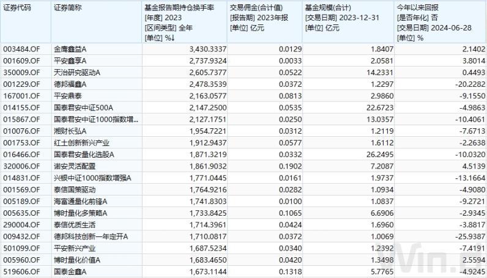Select return value 4.5139
The width and height of the screenshot is (487, 278).
point(474,166)
